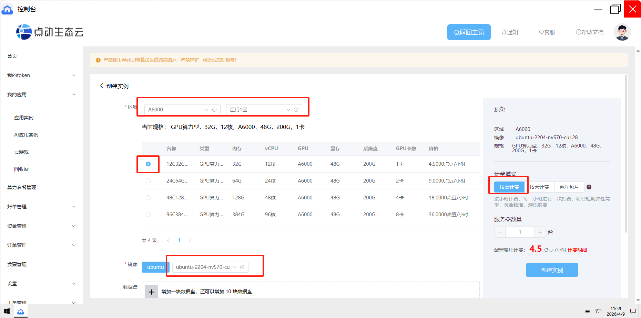Open Windows Start menu
This screenshot has height=318, width=641.
coord(7,311)
